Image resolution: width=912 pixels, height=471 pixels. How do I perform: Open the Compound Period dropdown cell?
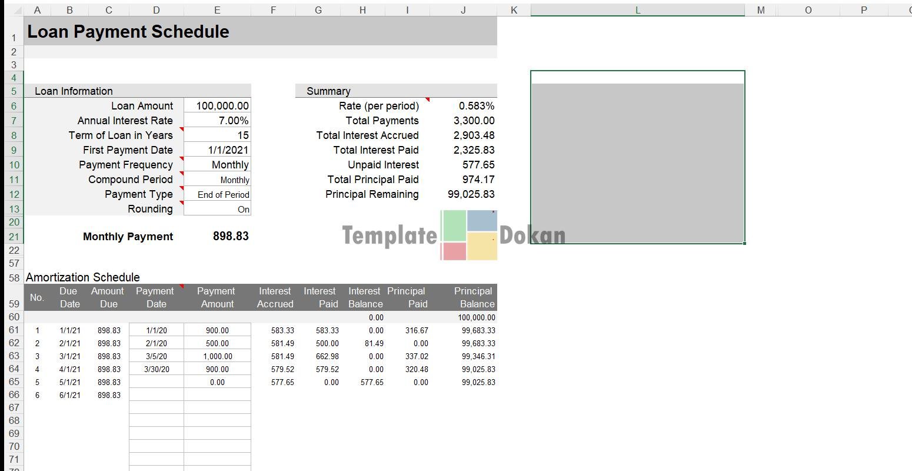coord(217,180)
